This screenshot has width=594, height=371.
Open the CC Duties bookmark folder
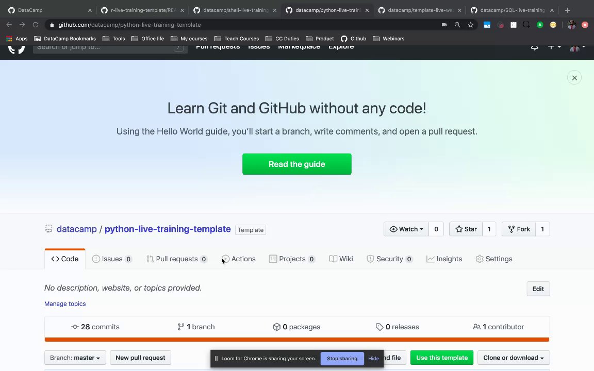tap(282, 39)
